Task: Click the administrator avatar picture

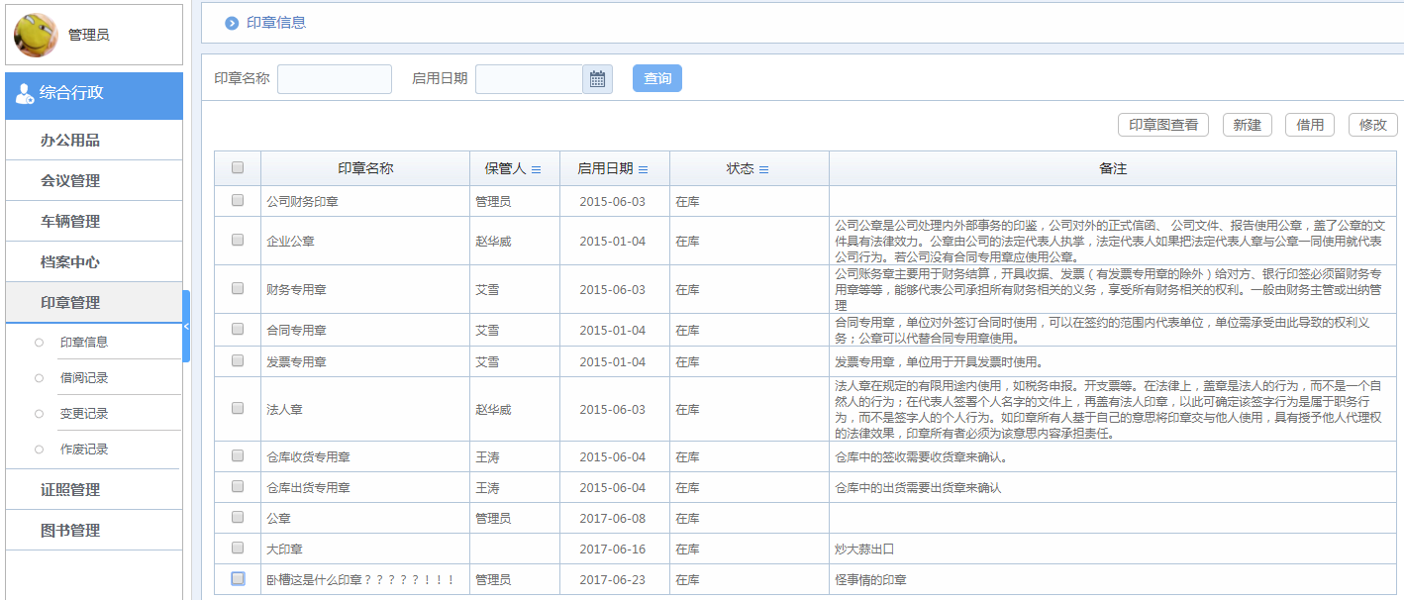Action: pyautogui.click(x=36, y=35)
